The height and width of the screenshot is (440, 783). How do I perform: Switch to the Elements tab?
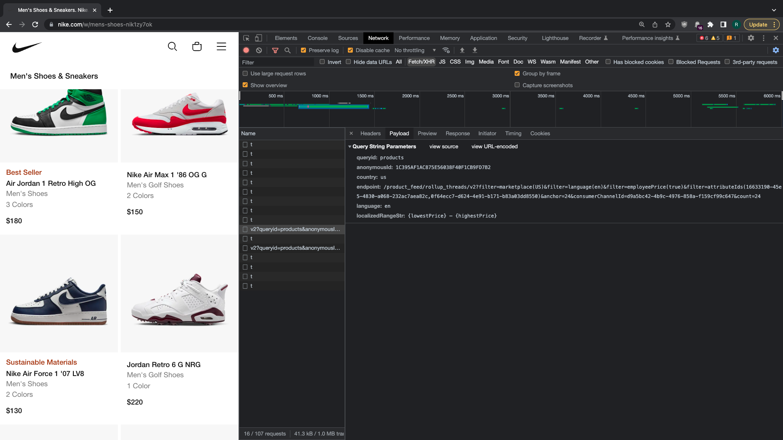click(286, 38)
